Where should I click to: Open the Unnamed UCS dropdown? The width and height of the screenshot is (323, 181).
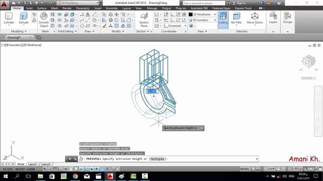[175, 26]
